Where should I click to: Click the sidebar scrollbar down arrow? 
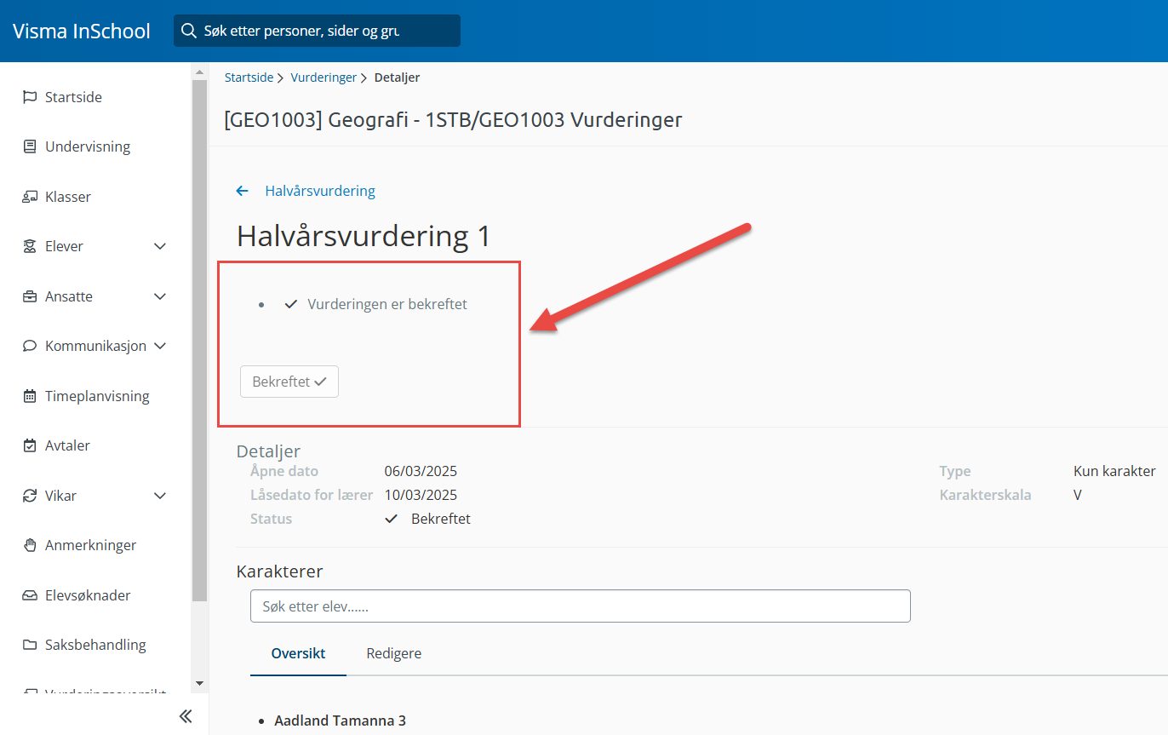click(200, 683)
